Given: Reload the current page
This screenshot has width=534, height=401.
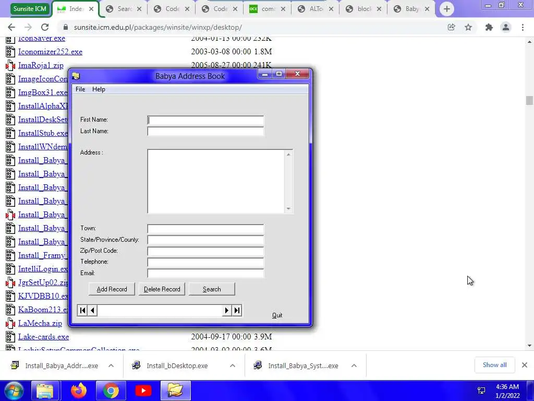Looking at the screenshot, I should 45,27.
